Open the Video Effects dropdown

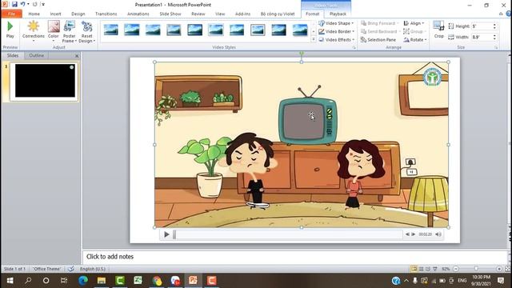(x=336, y=39)
